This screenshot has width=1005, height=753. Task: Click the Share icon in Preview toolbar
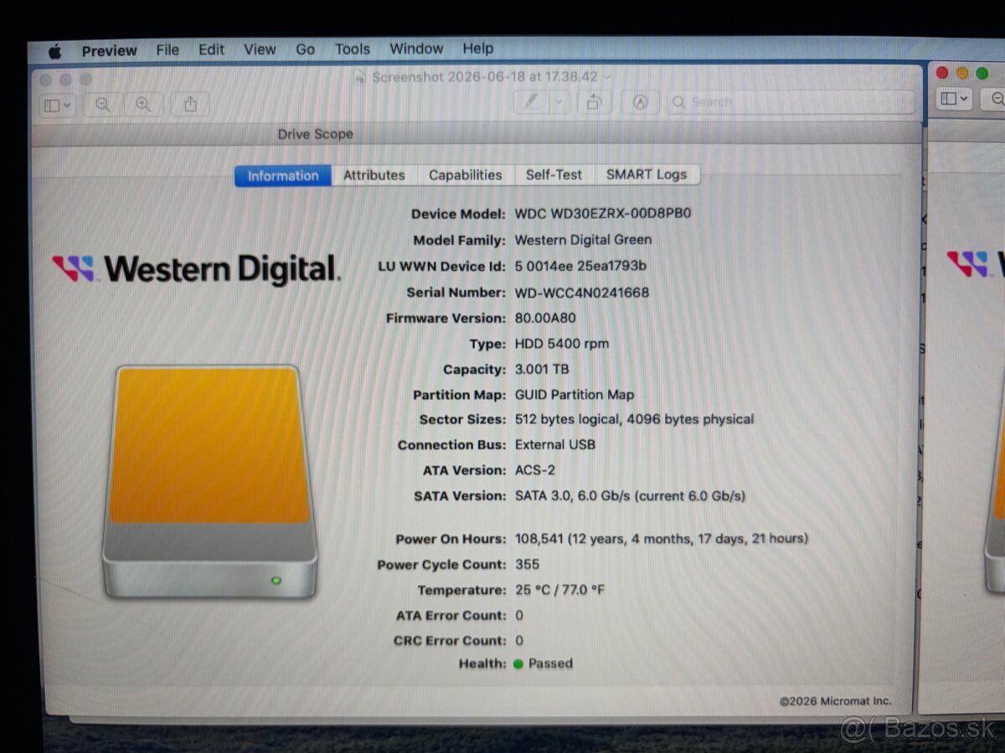pyautogui.click(x=190, y=104)
